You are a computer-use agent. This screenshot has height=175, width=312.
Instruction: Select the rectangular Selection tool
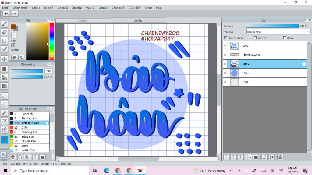pos(4,96)
